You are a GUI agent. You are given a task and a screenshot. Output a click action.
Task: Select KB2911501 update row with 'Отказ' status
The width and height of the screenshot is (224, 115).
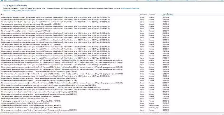[87, 83]
